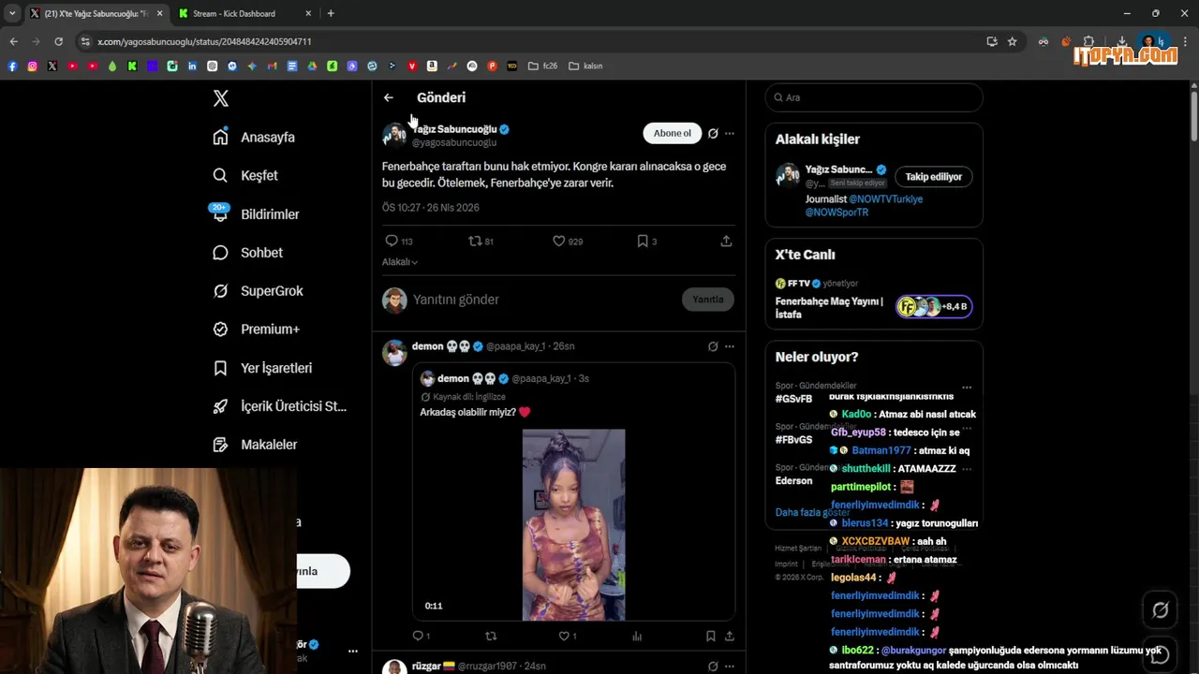Open the Instagram bookmark

[x=32, y=66]
